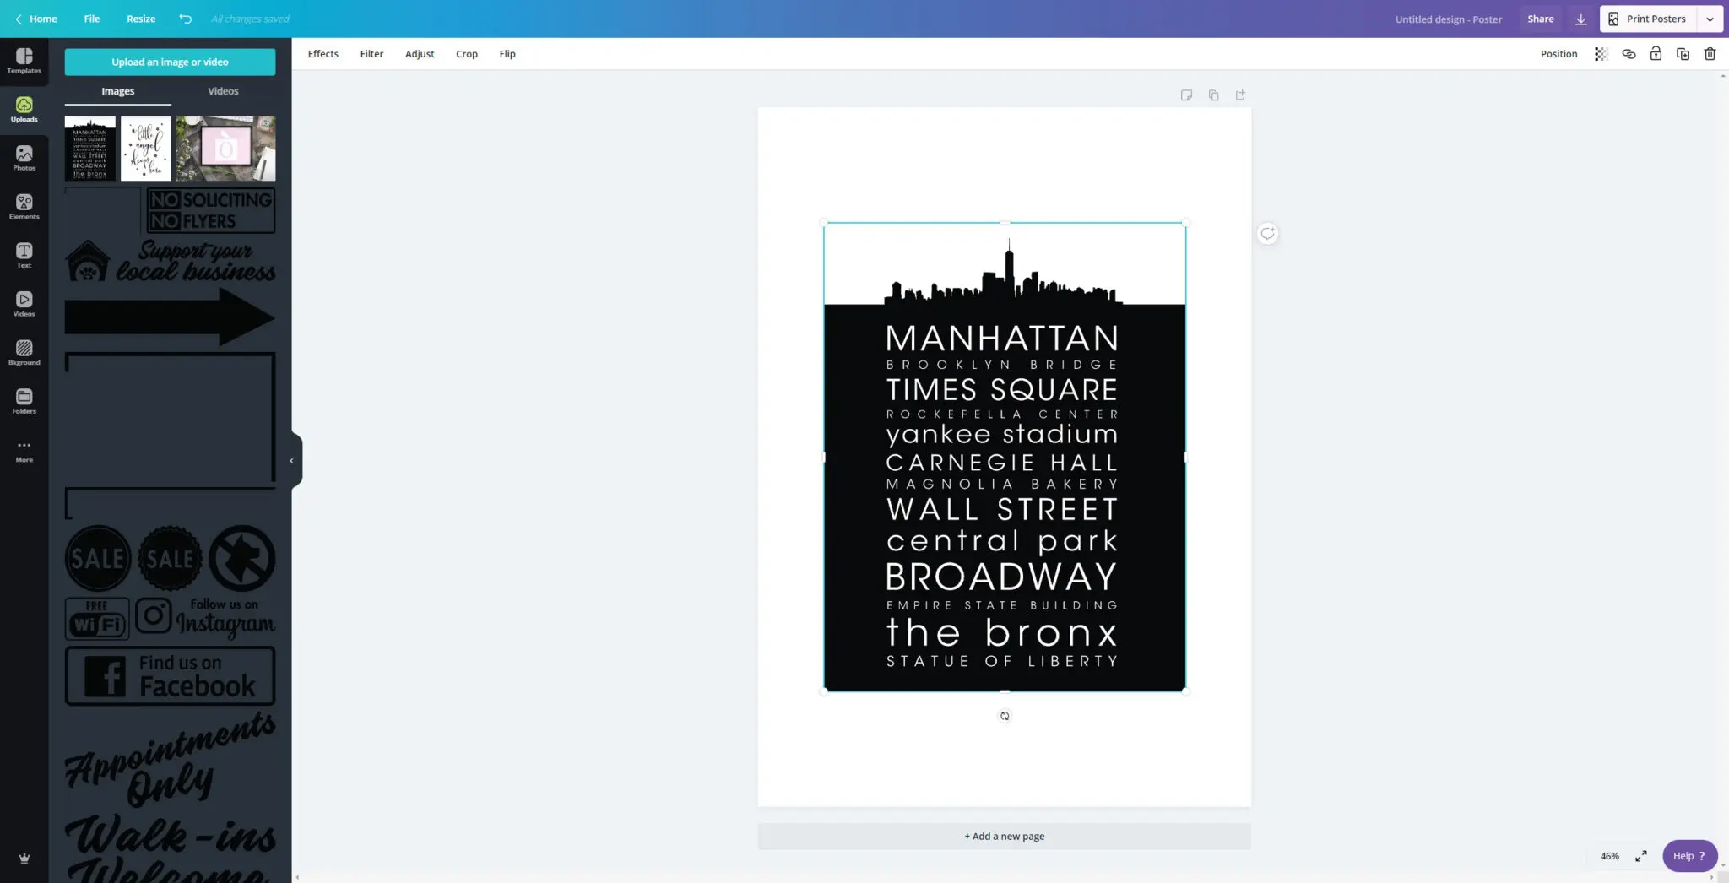Screen dimensions: 1729x883
Task: Select the No Soliciting No Flyers image
Action: 211,210
